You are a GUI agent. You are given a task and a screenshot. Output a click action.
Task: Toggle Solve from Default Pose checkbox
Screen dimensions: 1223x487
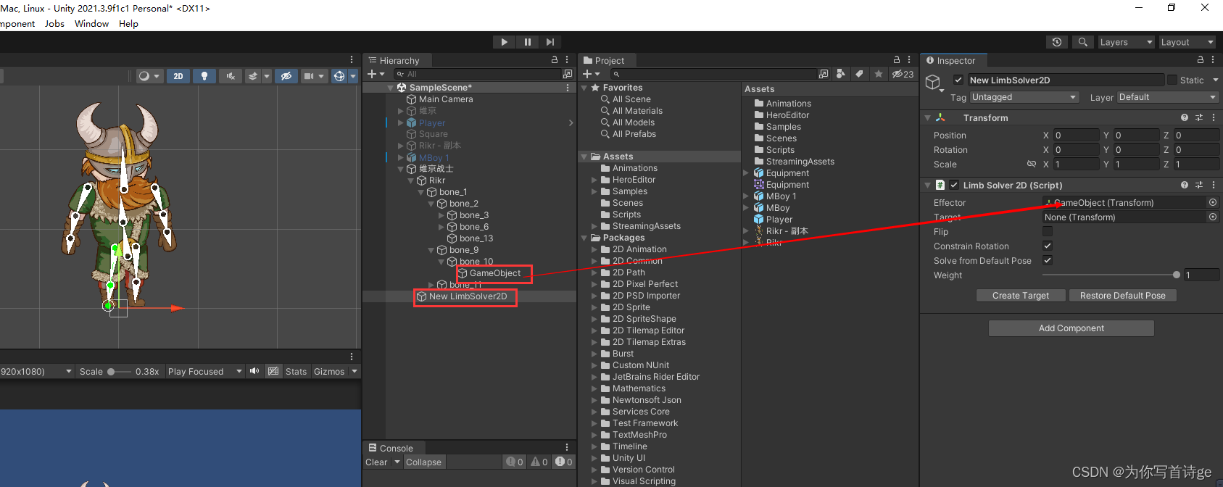(1048, 260)
